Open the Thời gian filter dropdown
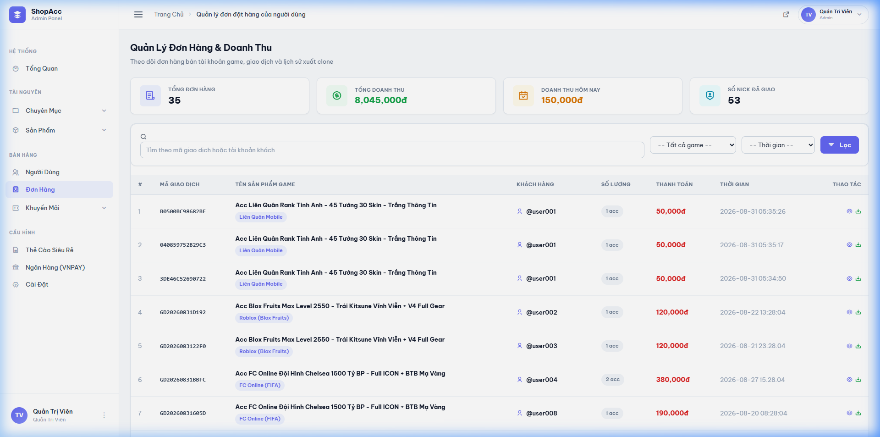The height and width of the screenshot is (437, 880). pos(778,145)
